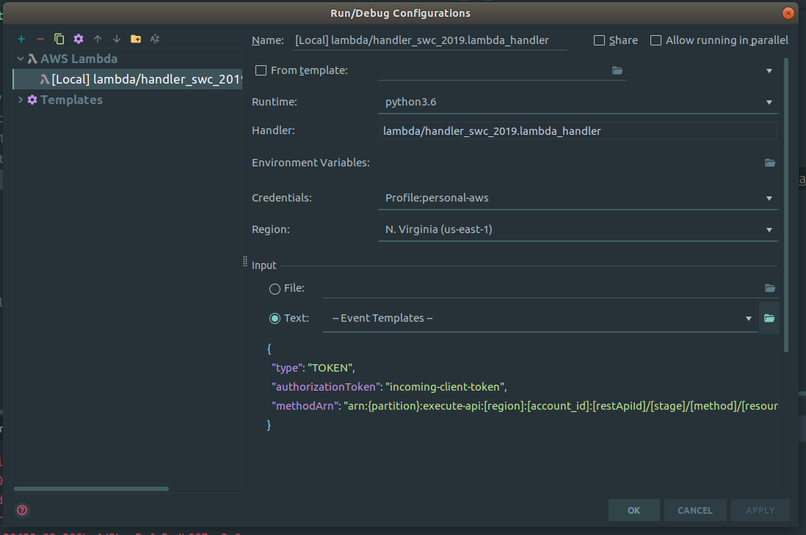This screenshot has height=535, width=806.
Task: Browse for input File folder icon
Action: pyautogui.click(x=769, y=288)
